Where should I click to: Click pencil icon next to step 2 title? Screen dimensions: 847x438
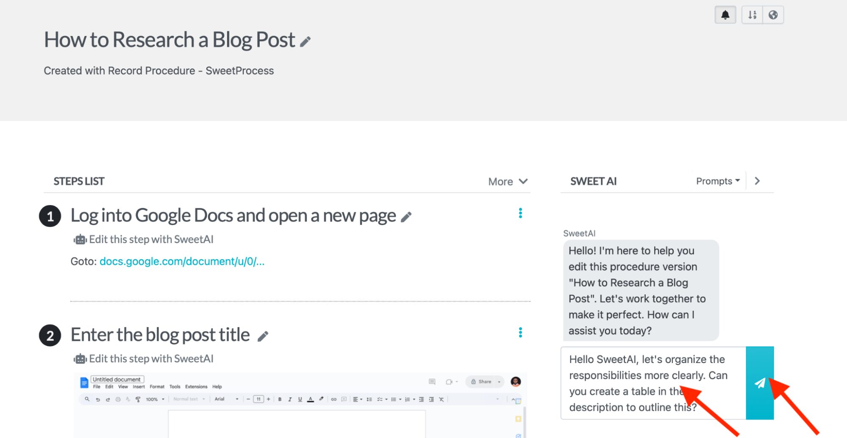click(263, 336)
